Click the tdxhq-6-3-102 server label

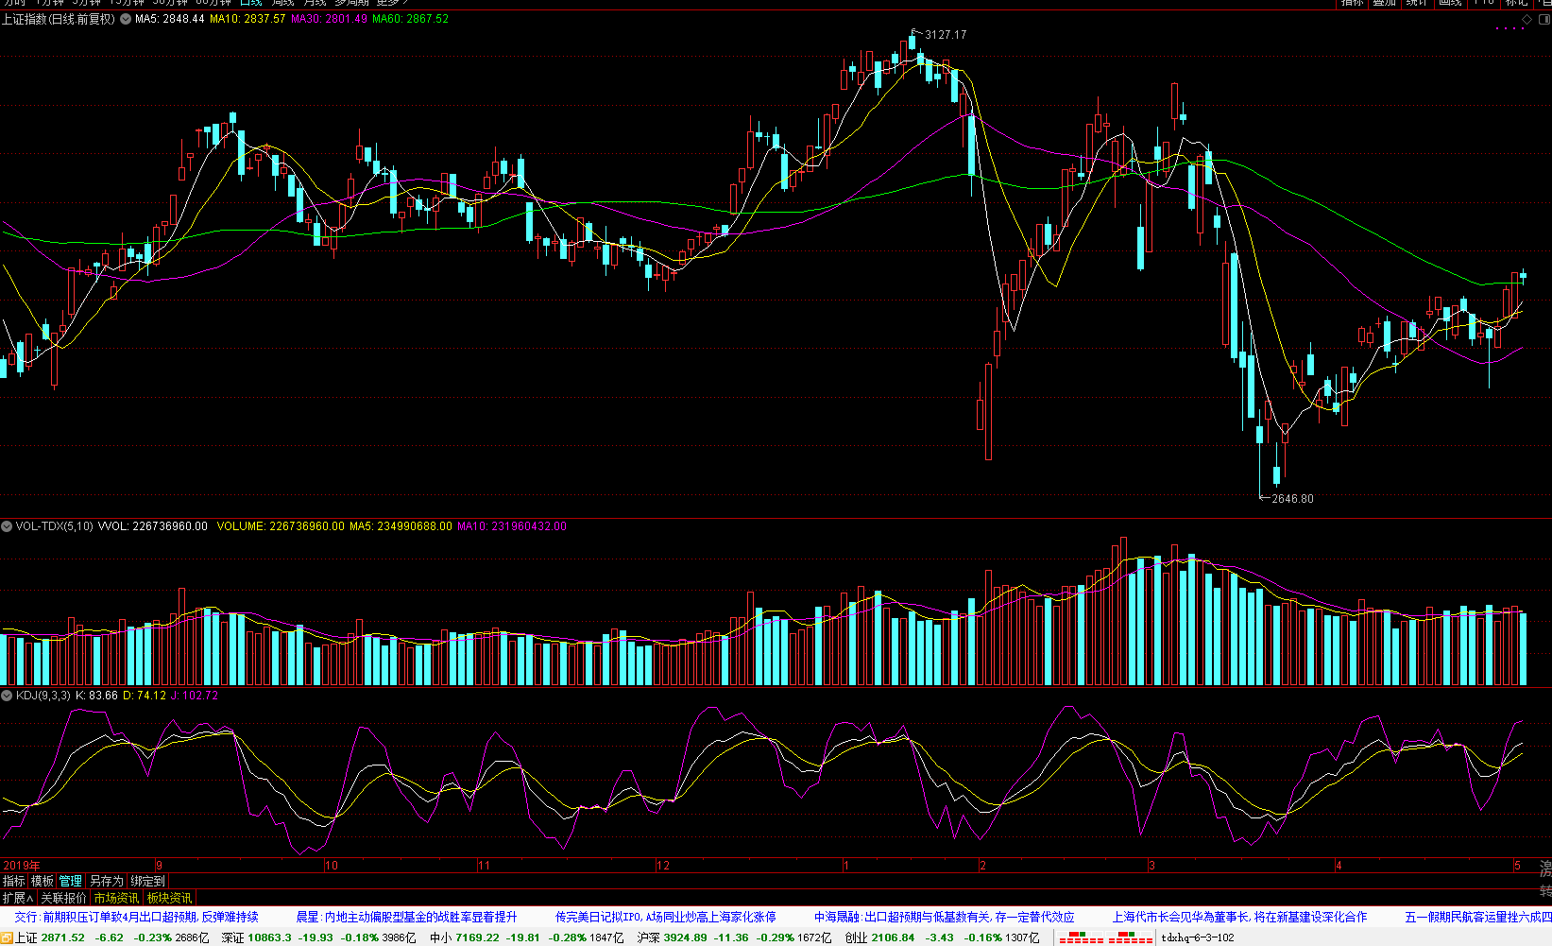[x=1198, y=937]
